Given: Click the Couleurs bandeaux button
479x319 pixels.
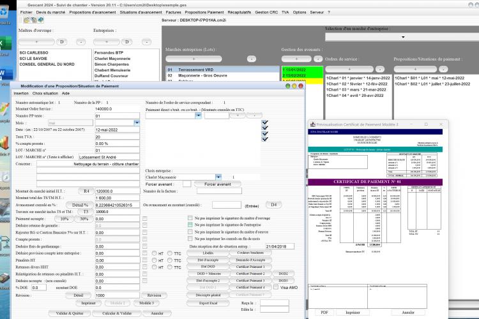Looking at the screenshot, I should click(x=250, y=253).
